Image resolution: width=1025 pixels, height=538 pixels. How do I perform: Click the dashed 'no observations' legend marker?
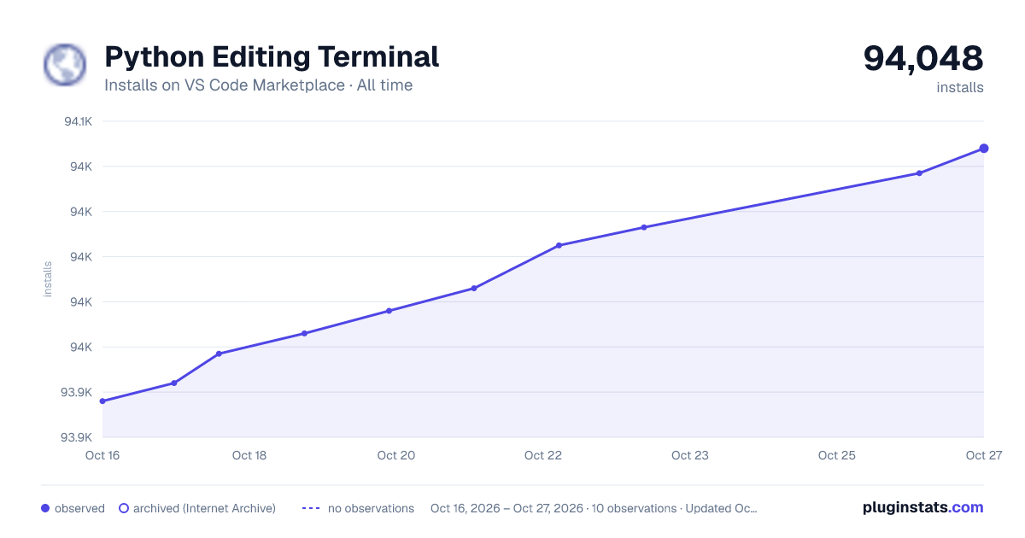[x=311, y=508]
